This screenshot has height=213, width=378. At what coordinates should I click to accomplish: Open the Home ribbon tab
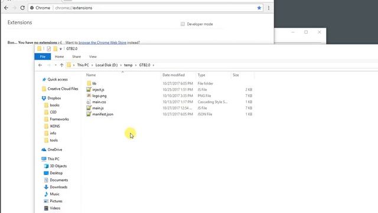(x=59, y=57)
